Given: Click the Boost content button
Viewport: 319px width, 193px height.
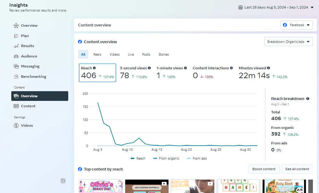Looking at the screenshot, I should (x=264, y=169).
